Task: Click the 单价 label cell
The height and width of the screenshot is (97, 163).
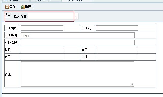Action: (x=88, y=50)
